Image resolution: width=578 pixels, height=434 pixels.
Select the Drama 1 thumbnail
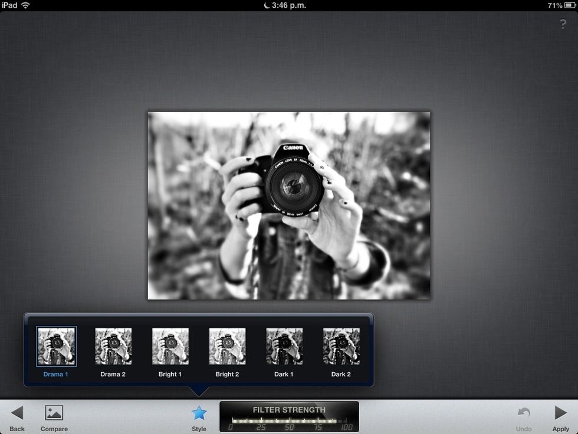coord(57,346)
